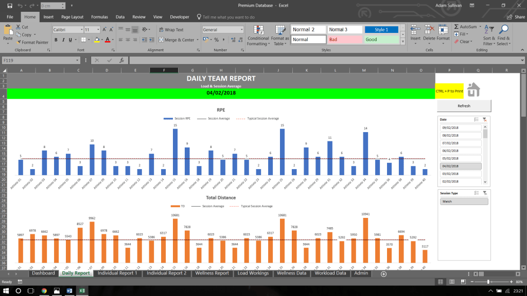The image size is (527, 296).
Task: Expand the General number format dropdown
Action: [241, 30]
